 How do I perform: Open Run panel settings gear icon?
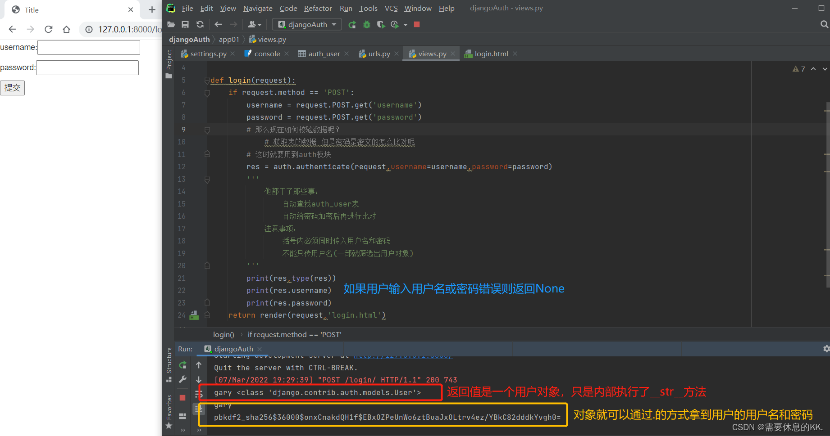coord(826,349)
